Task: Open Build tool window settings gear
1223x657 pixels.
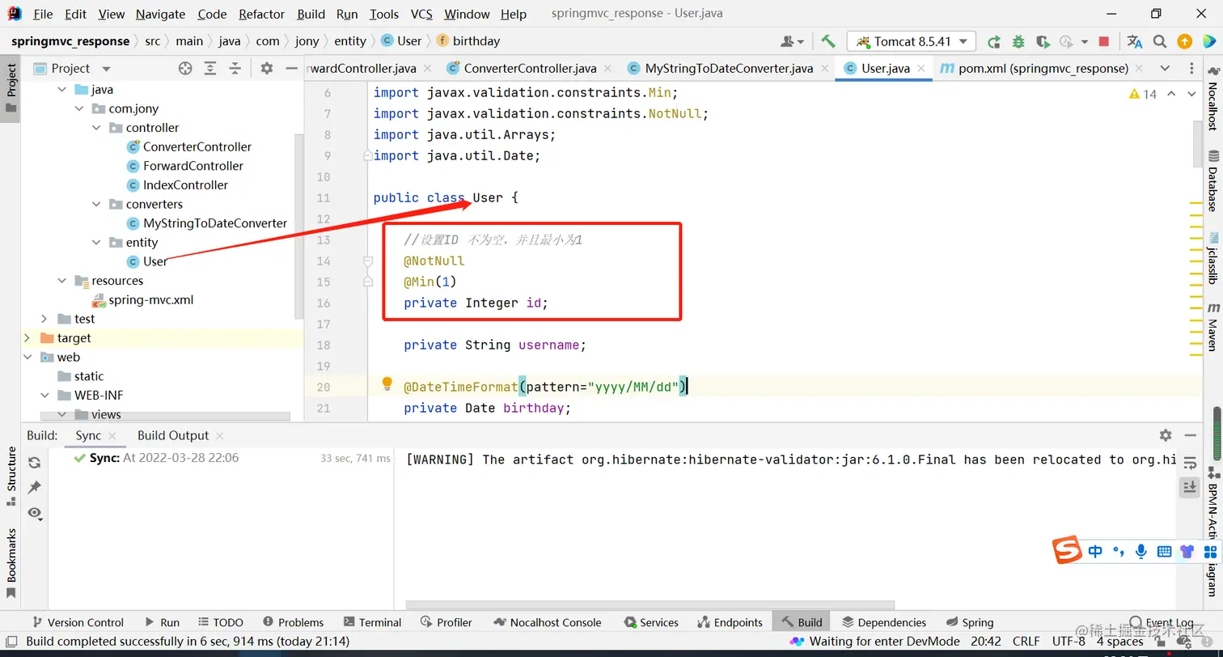Action: pos(1166,435)
